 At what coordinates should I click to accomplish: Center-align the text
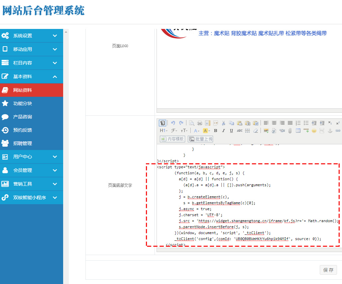click(x=274, y=123)
